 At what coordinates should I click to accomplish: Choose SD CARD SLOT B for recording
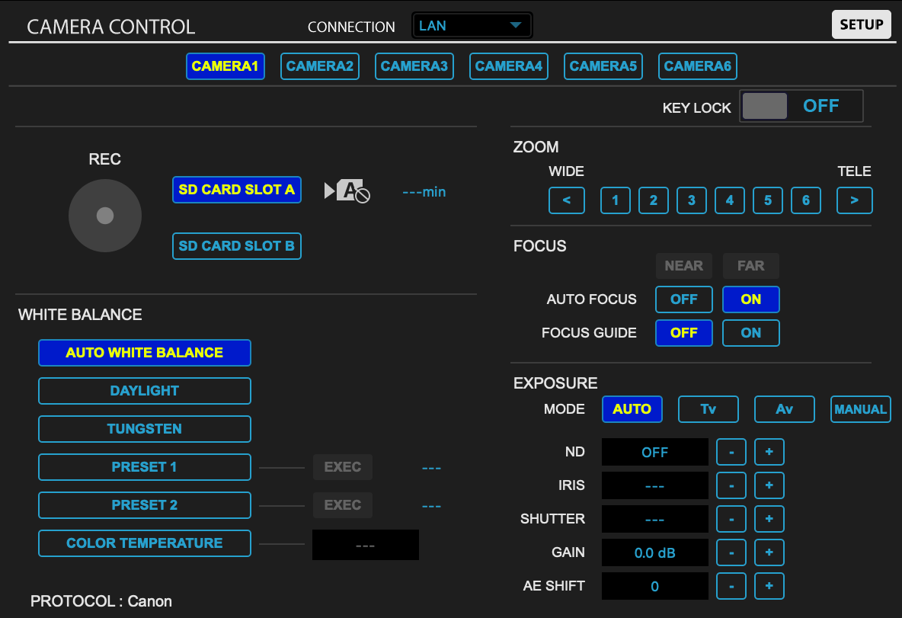pos(236,245)
